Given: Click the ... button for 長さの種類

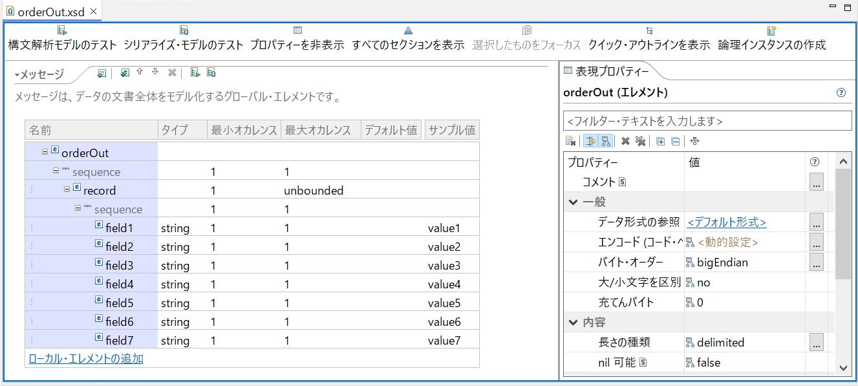Looking at the screenshot, I should [817, 343].
